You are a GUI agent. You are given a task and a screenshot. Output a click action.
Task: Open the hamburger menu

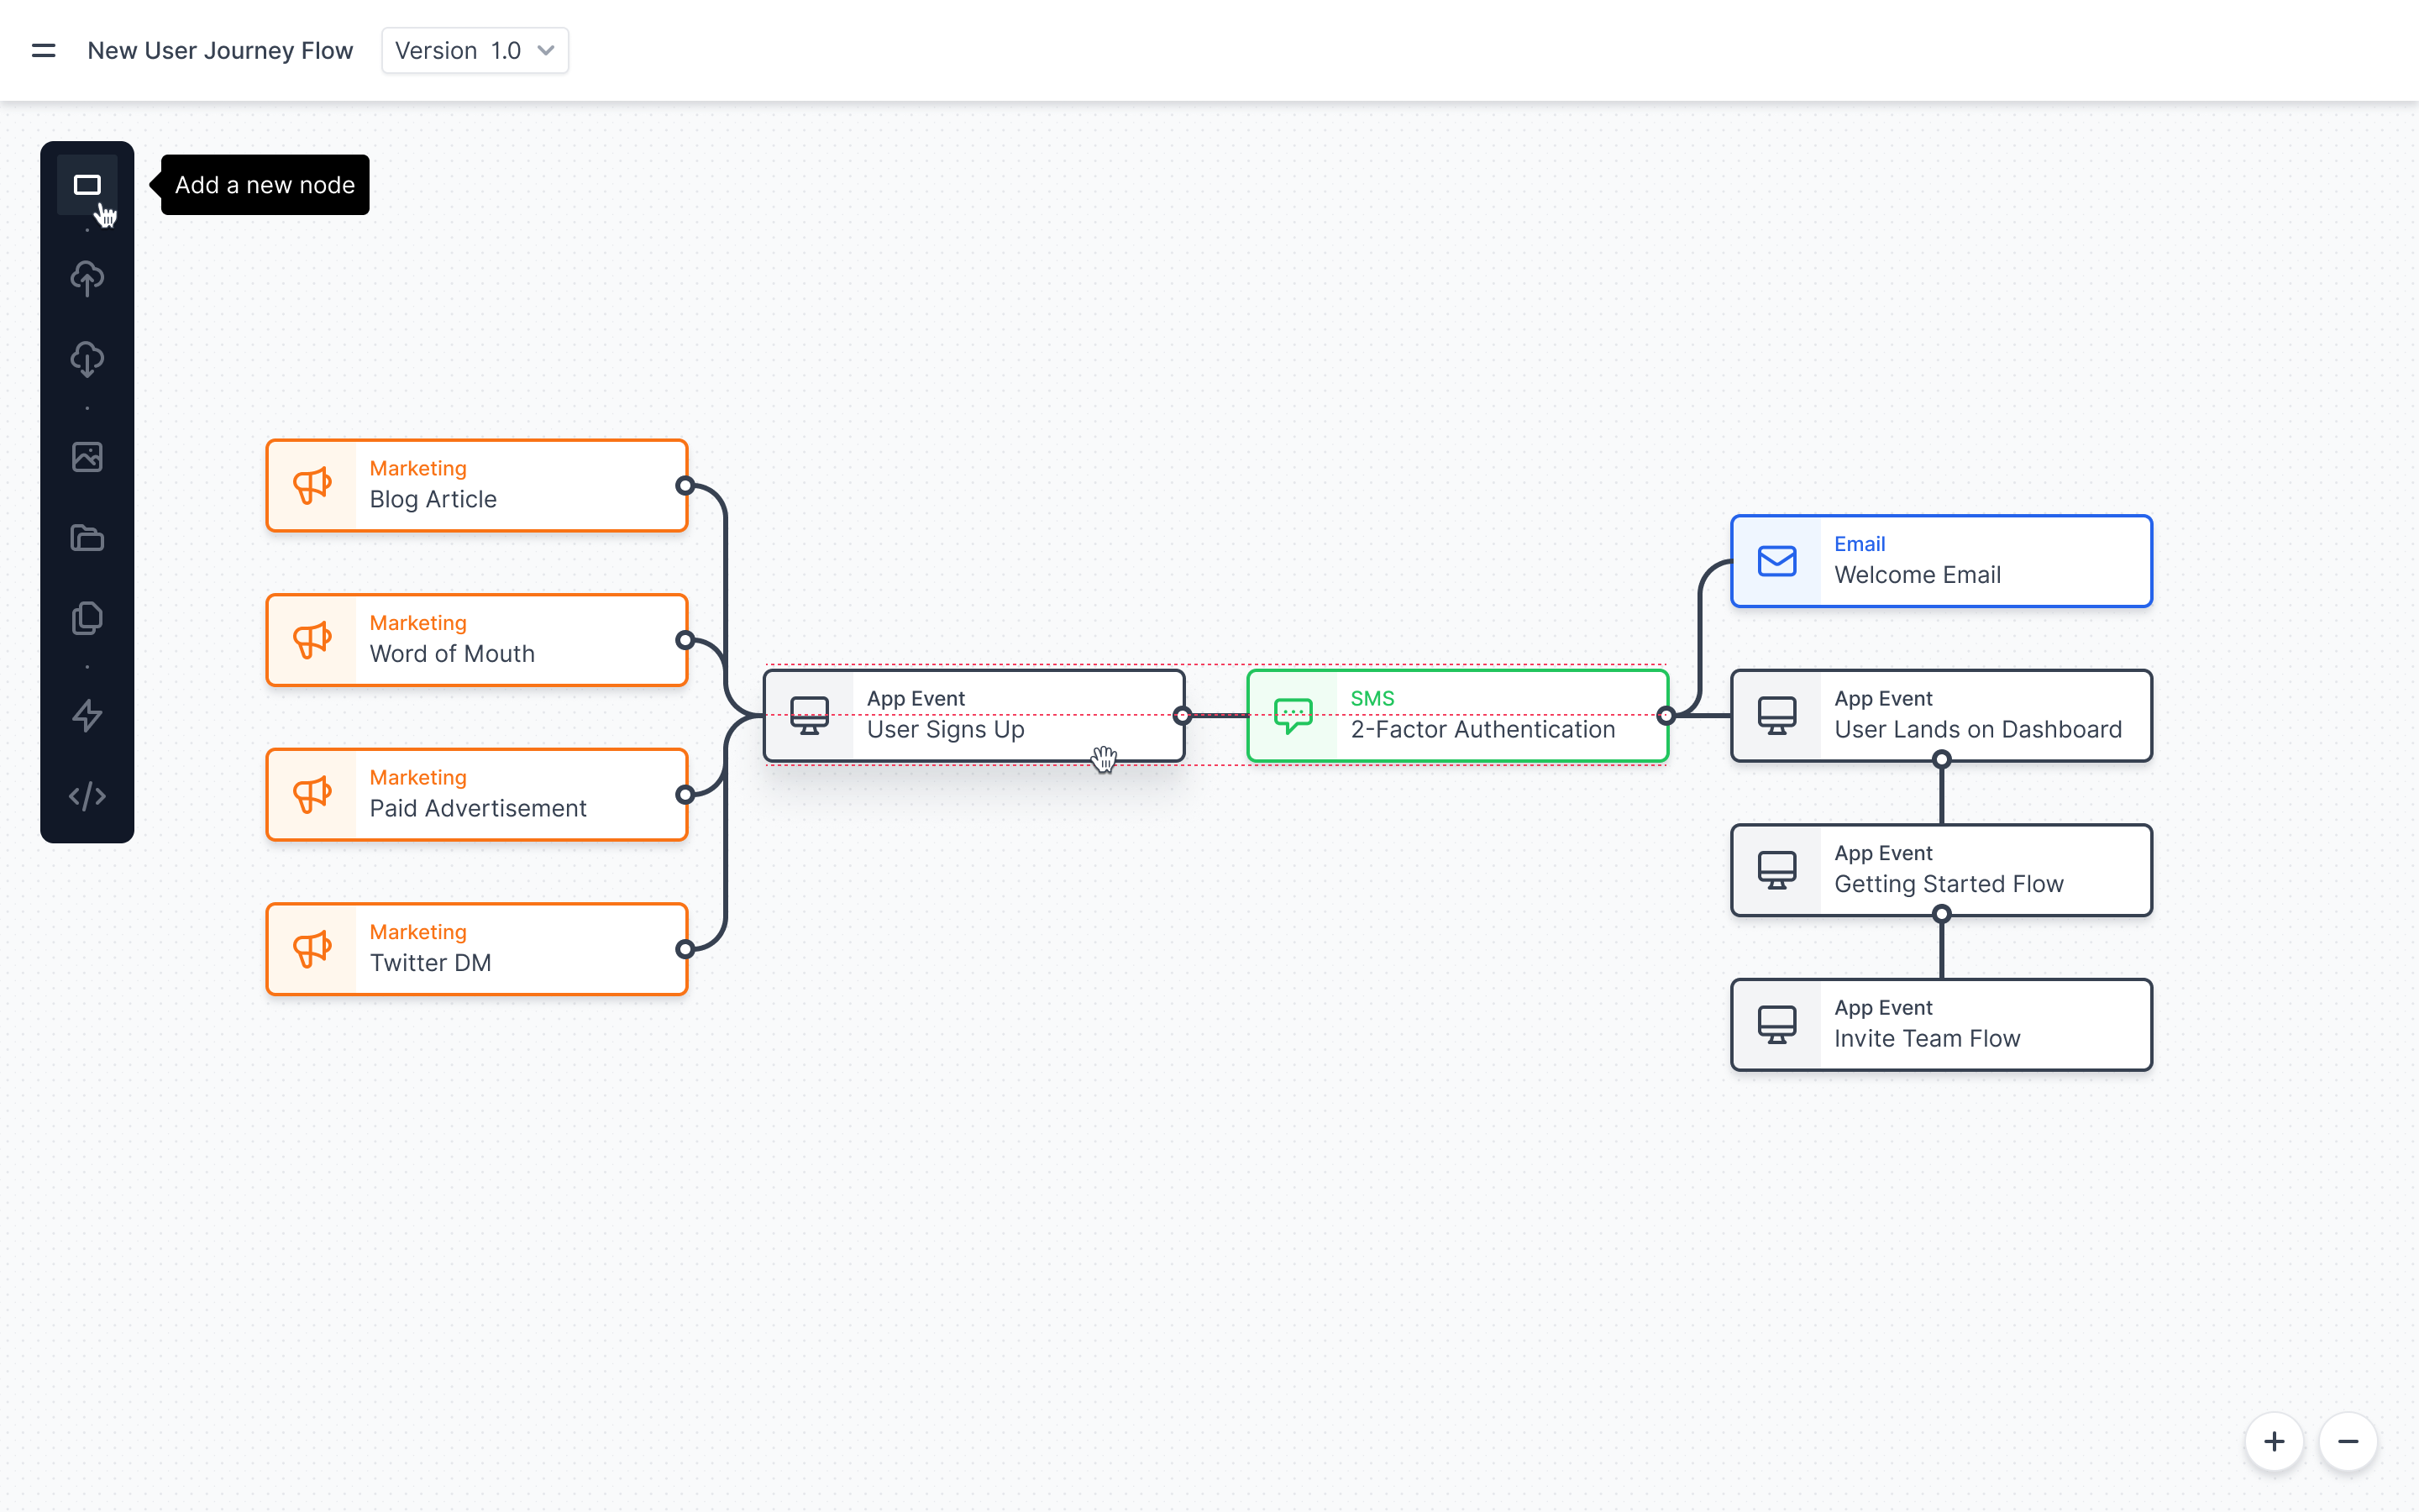click(x=43, y=50)
